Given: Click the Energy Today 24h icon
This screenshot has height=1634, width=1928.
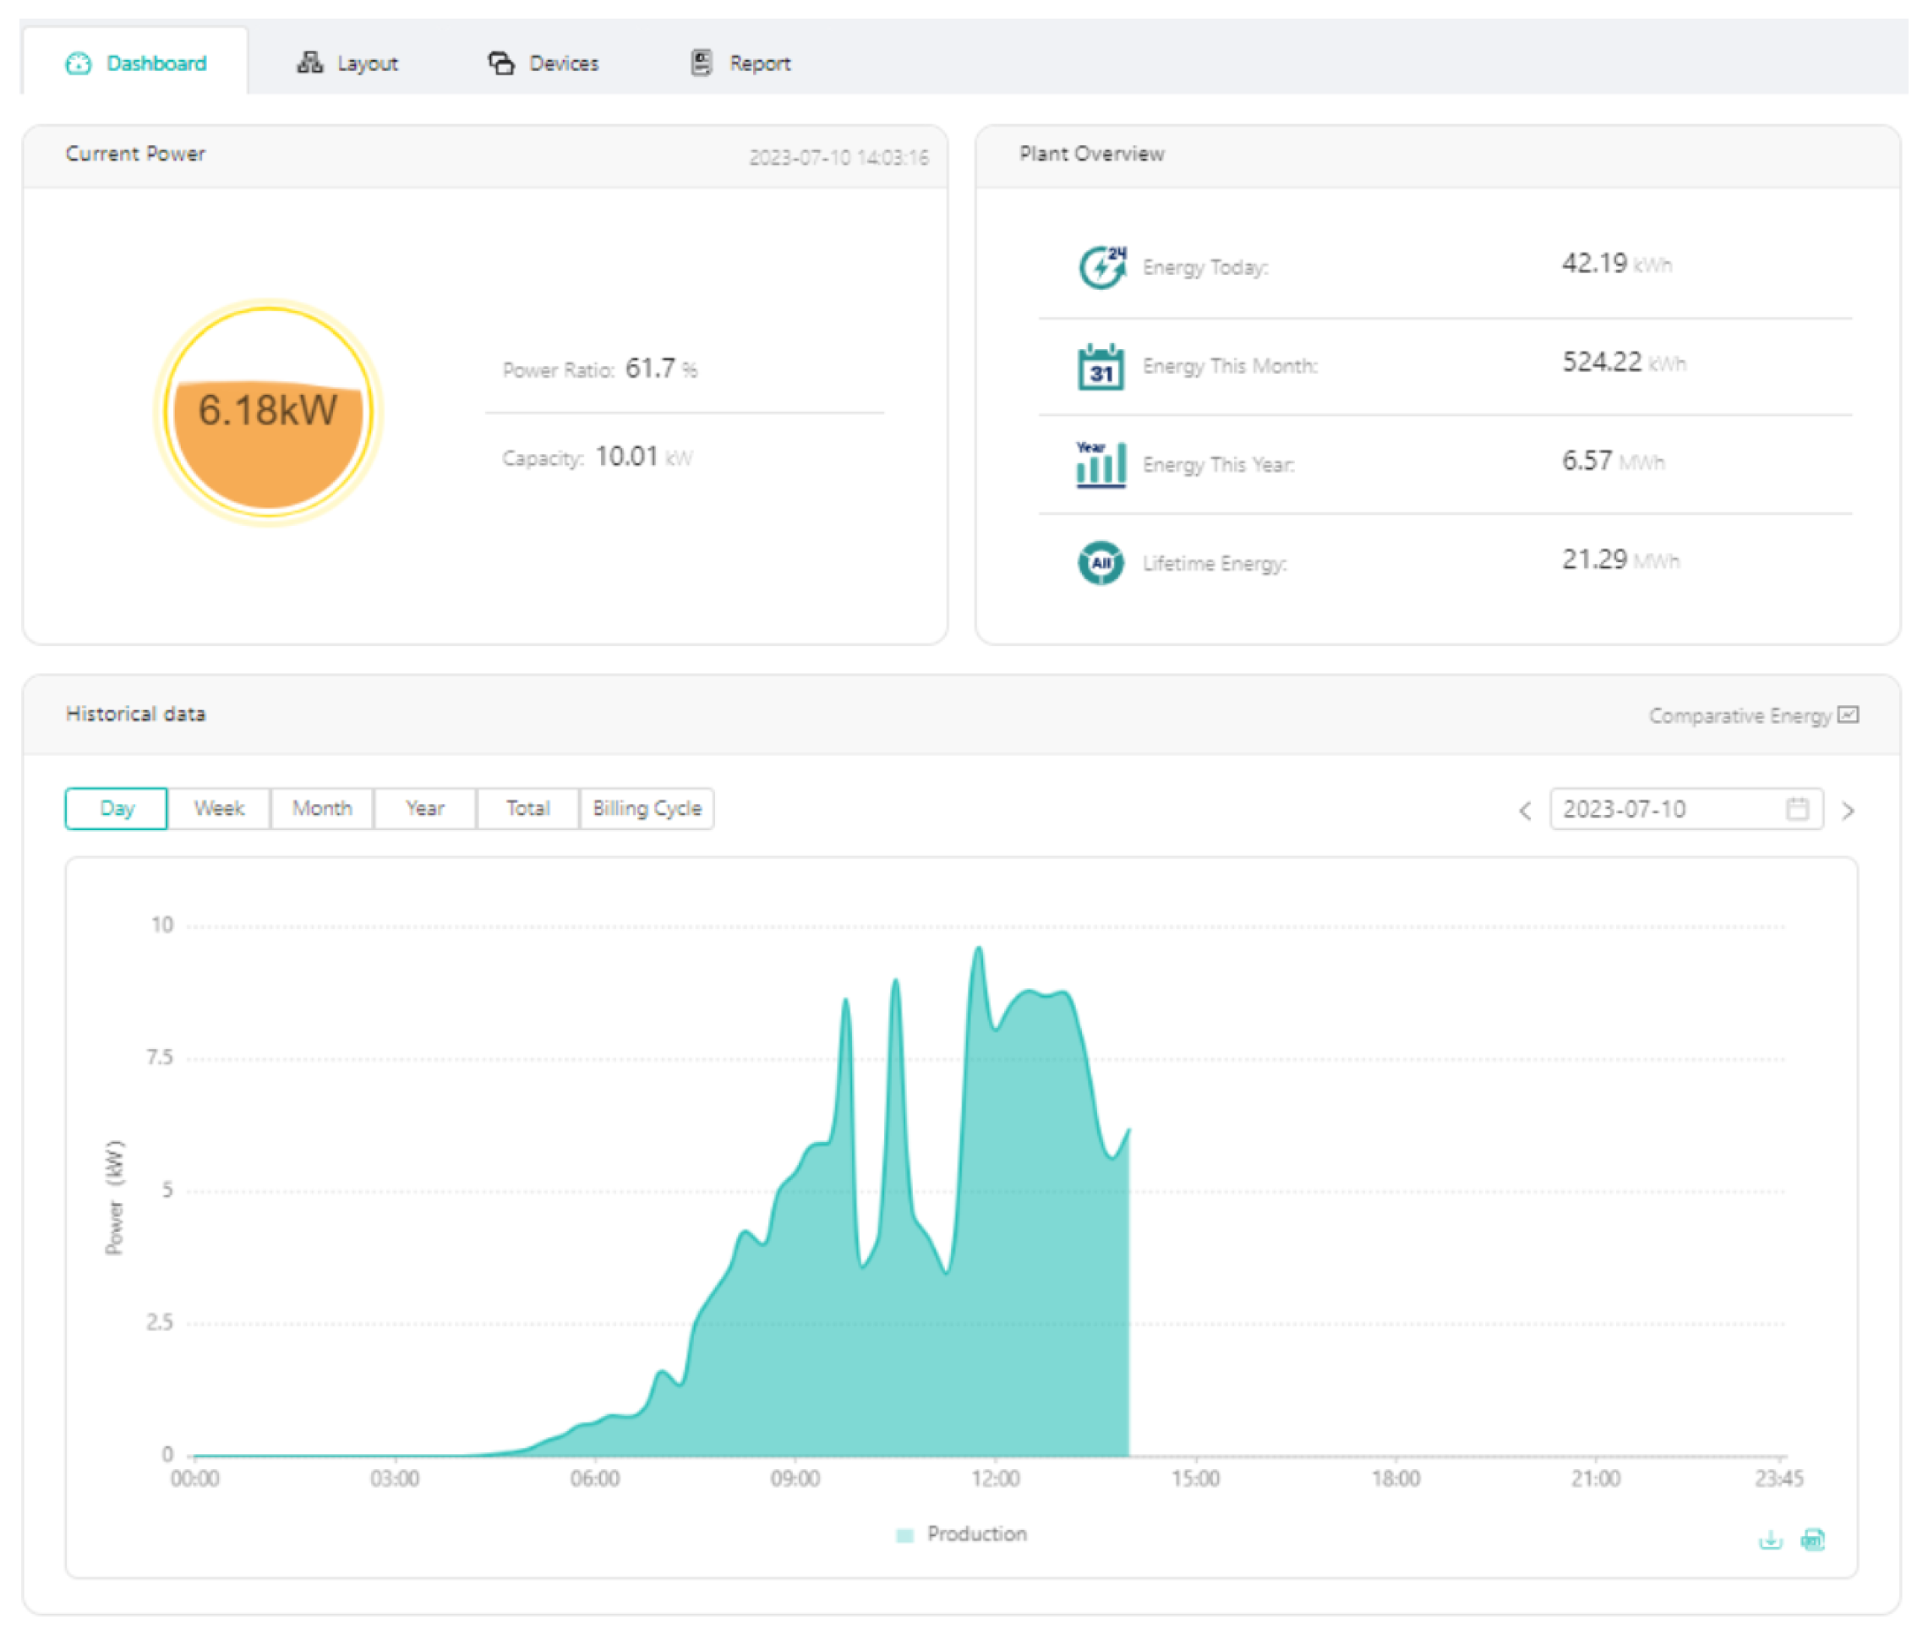Looking at the screenshot, I should coord(1101,267).
